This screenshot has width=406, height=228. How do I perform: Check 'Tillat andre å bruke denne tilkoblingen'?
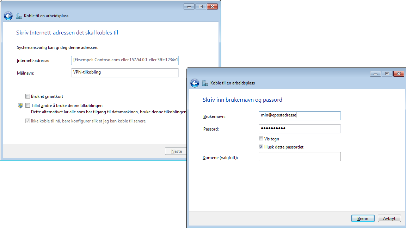27,105
